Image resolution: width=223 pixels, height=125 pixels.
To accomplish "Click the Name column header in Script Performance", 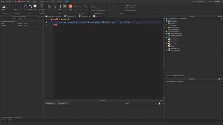I will point(2,19).
